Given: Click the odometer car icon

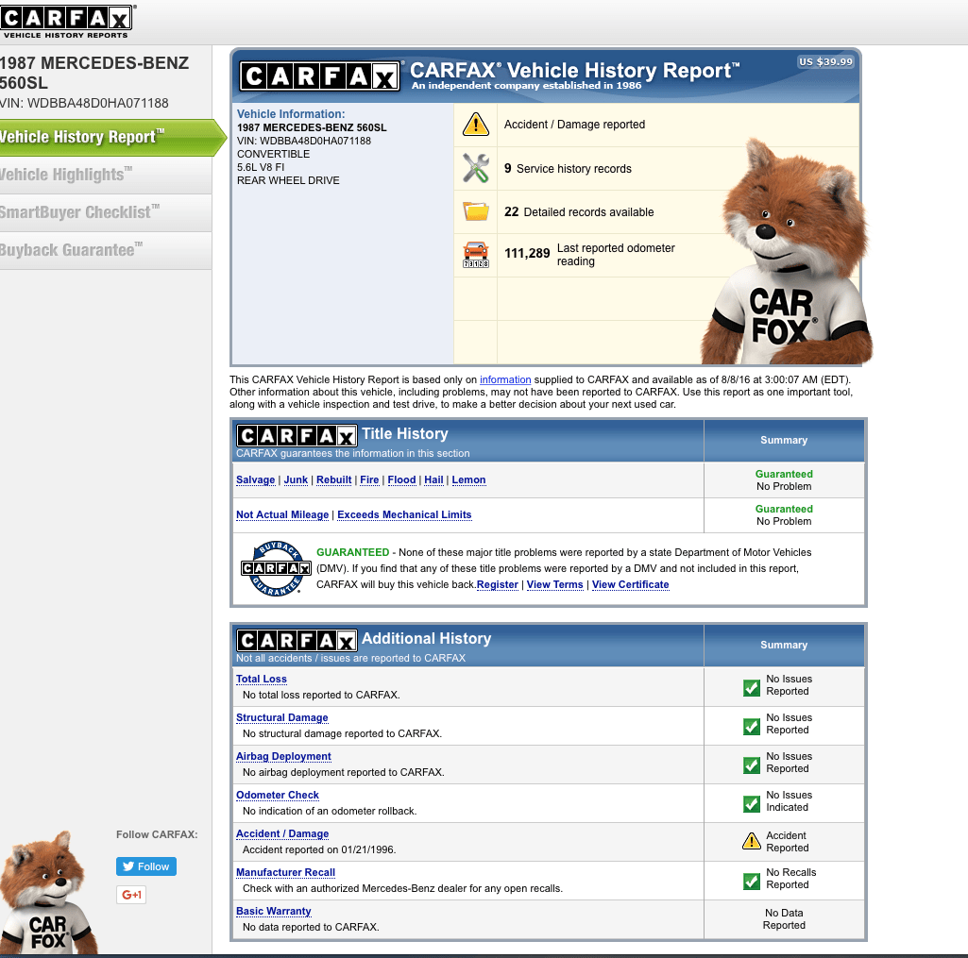Looking at the screenshot, I should click(475, 255).
